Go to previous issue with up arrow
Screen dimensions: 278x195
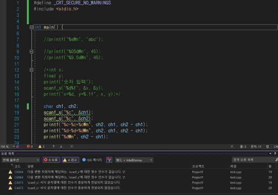53,146
